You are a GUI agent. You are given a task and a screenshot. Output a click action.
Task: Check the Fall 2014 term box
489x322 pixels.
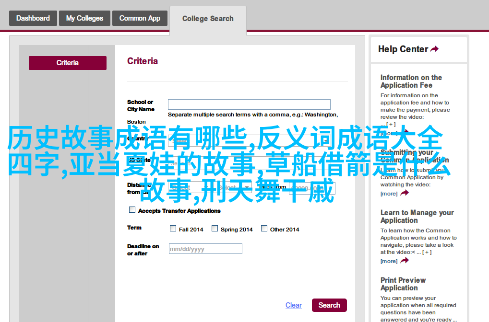(x=173, y=229)
